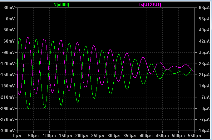This screenshot has height=140, width=212.
Task: Click the -270mV left axis label
Action: 7,119
